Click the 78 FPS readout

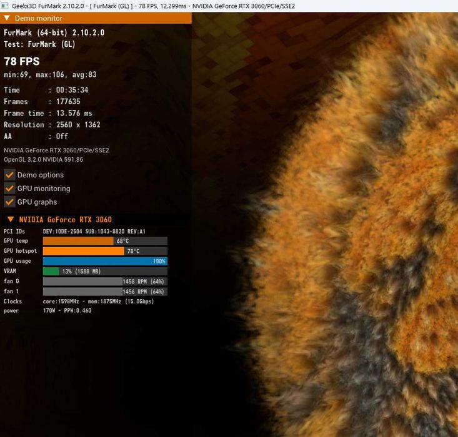pos(22,61)
